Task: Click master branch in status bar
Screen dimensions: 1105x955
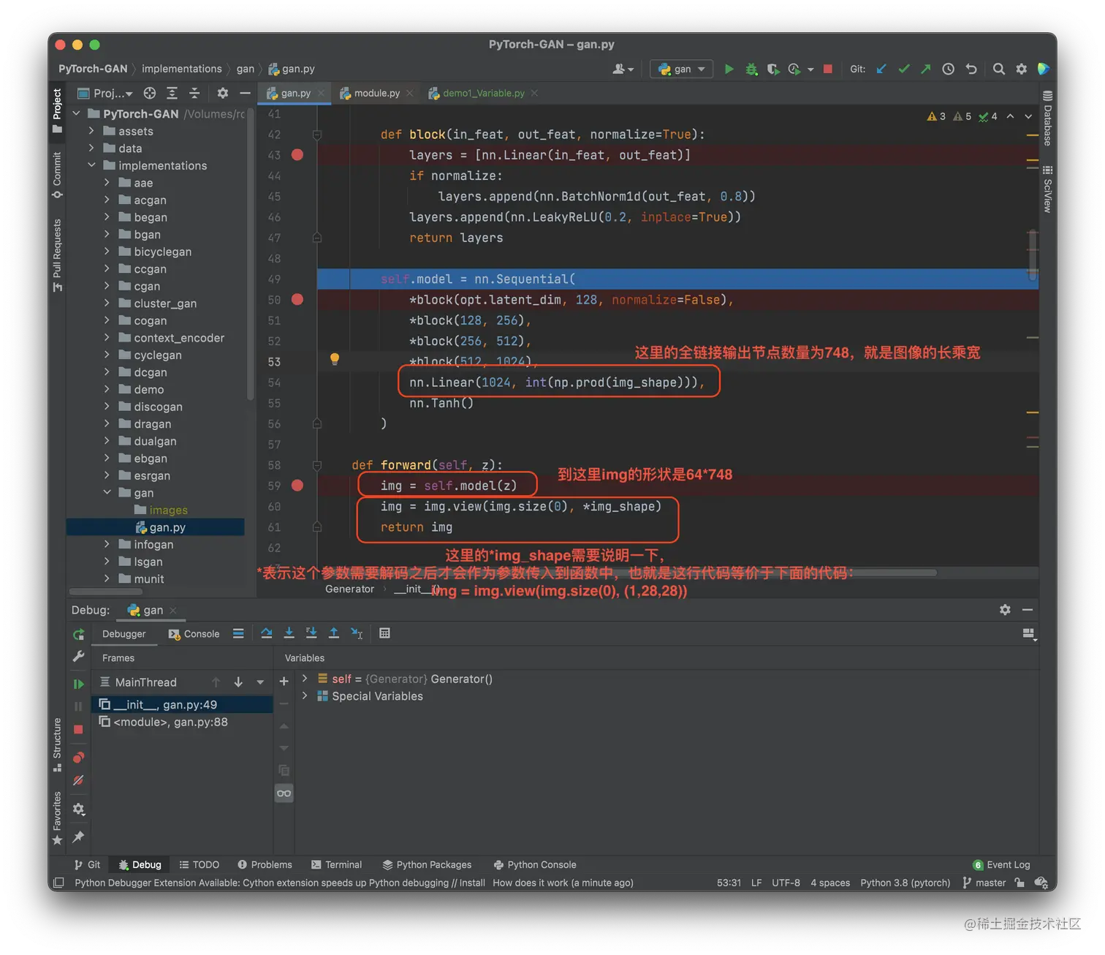Action: [x=984, y=883]
